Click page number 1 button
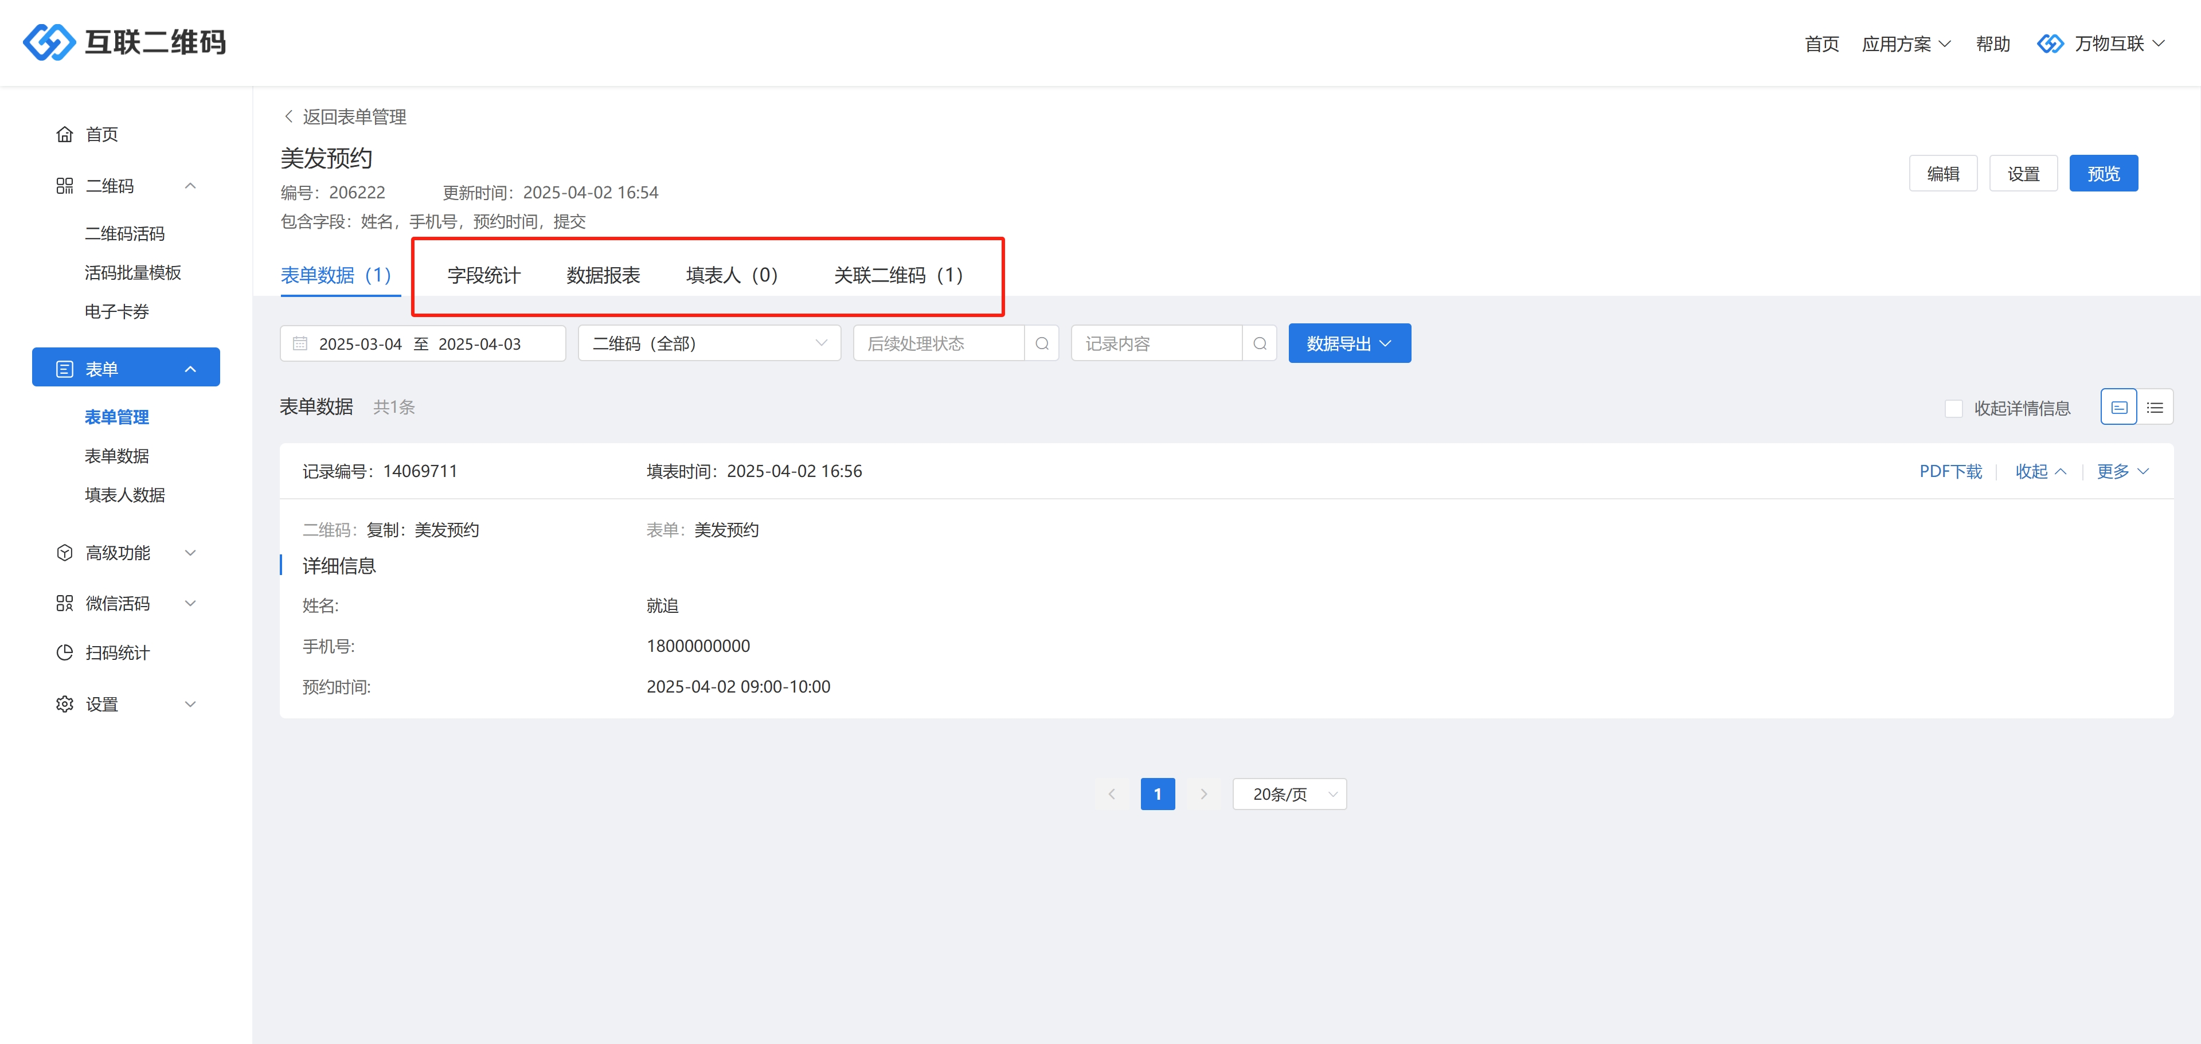Screen dimensions: 2201x1044 [x=1158, y=793]
